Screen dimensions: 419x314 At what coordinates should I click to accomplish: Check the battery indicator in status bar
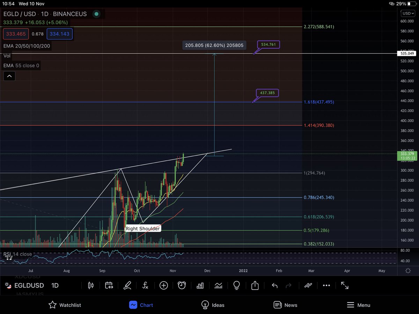tap(411, 3)
